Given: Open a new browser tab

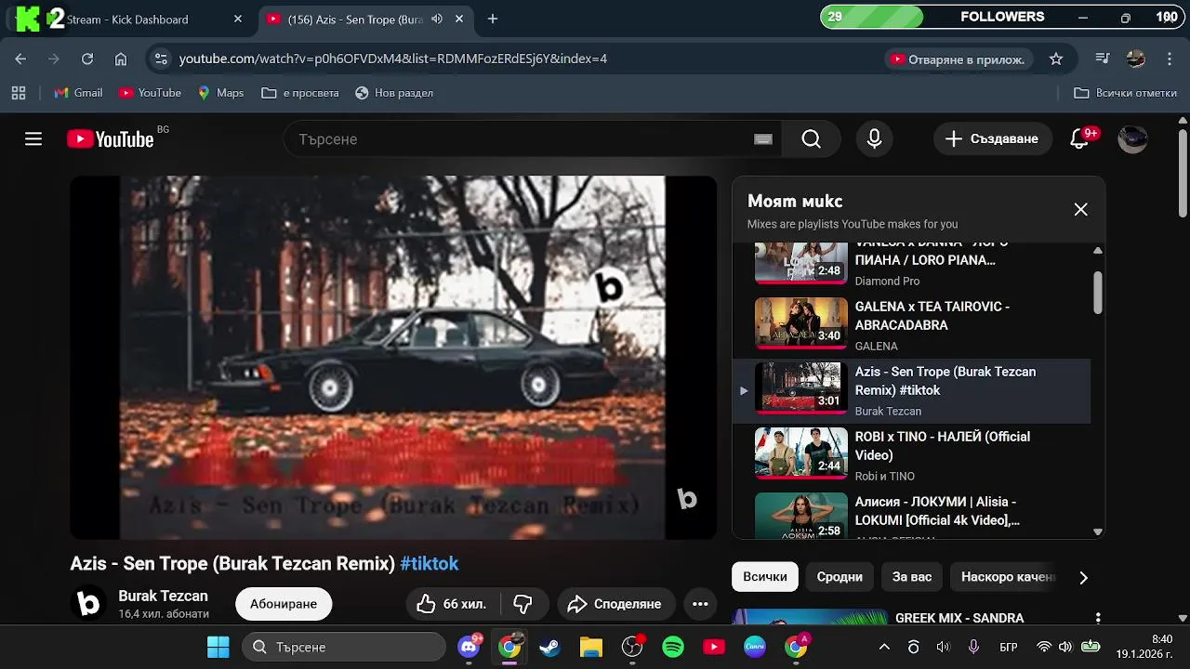Looking at the screenshot, I should [x=493, y=19].
